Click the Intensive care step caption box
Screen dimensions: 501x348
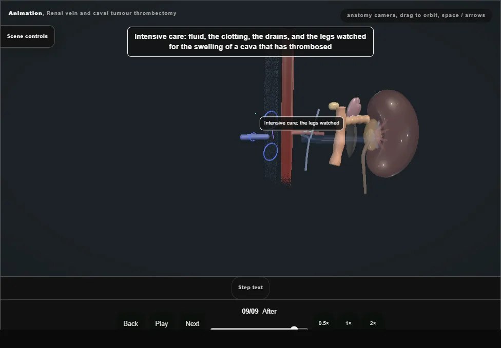coord(250,42)
